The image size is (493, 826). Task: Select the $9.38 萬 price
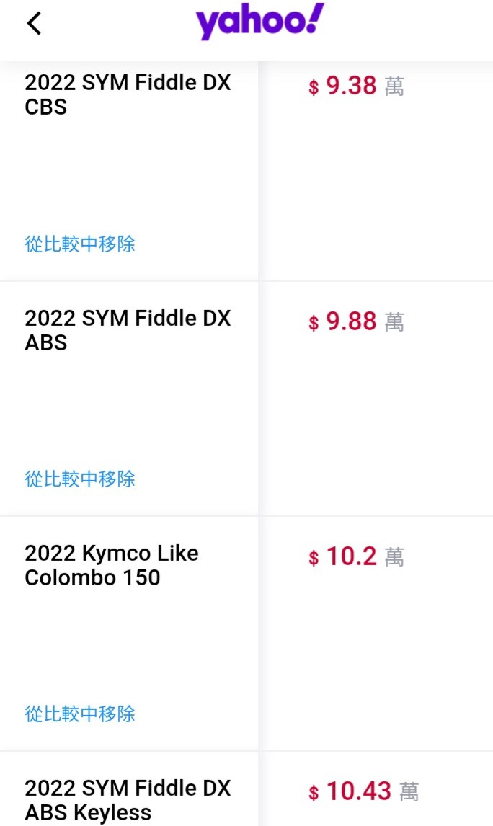[x=357, y=86]
